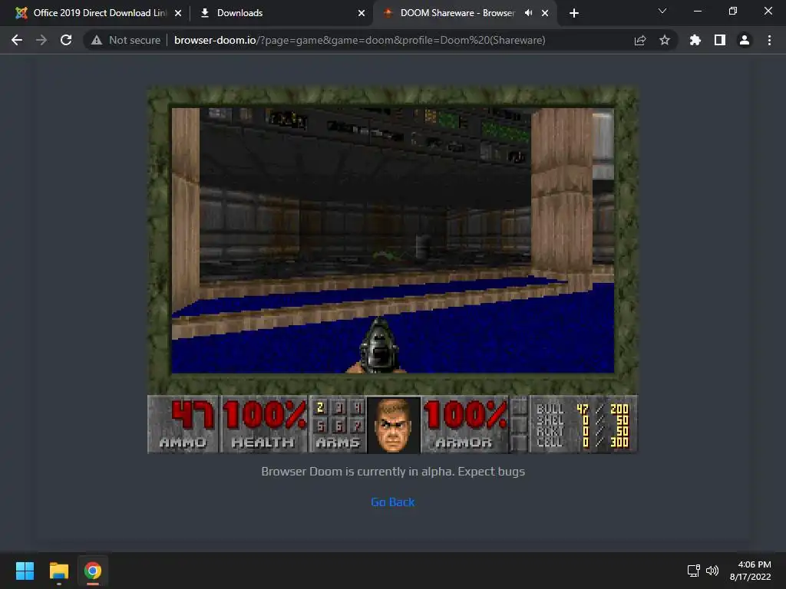Screen dimensions: 786x589
Task: Open the clock showing 4:06 PM
Action: click(x=751, y=571)
